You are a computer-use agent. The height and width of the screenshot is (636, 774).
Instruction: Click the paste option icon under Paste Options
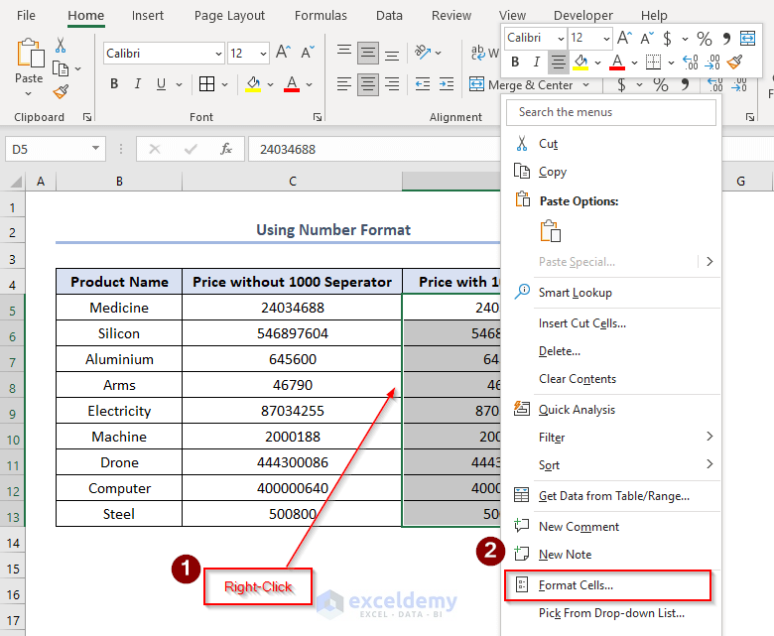[x=550, y=231]
